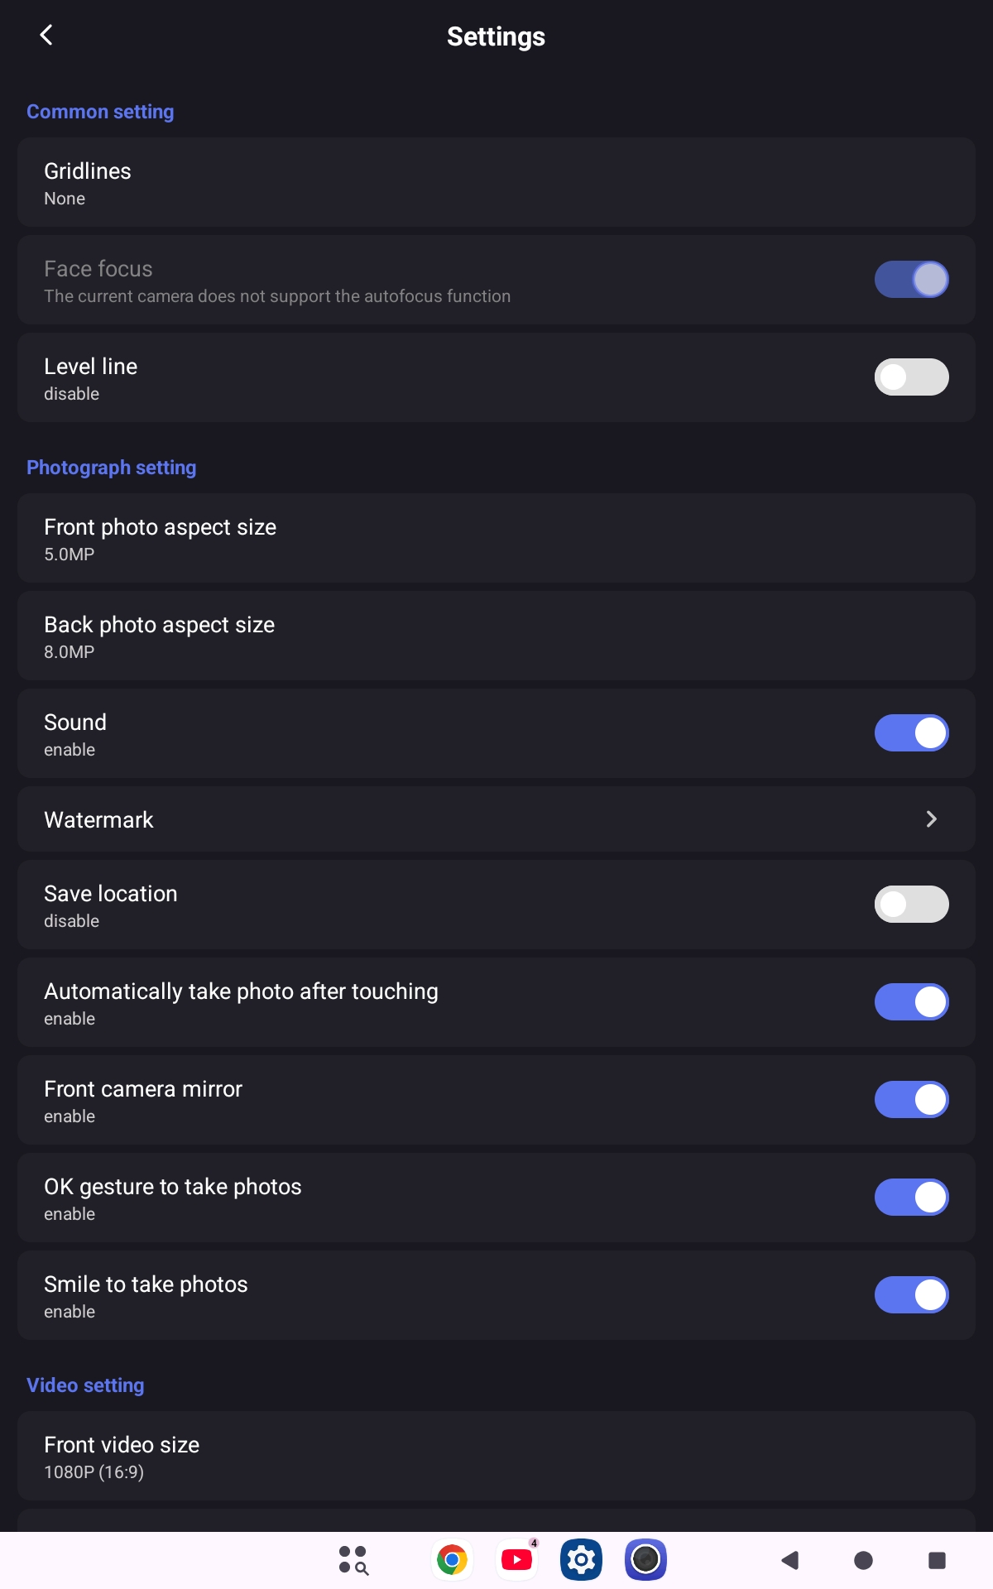Viewport: 993px width, 1589px height.
Task: Choose Front photo aspect size
Action: pyautogui.click(x=496, y=539)
